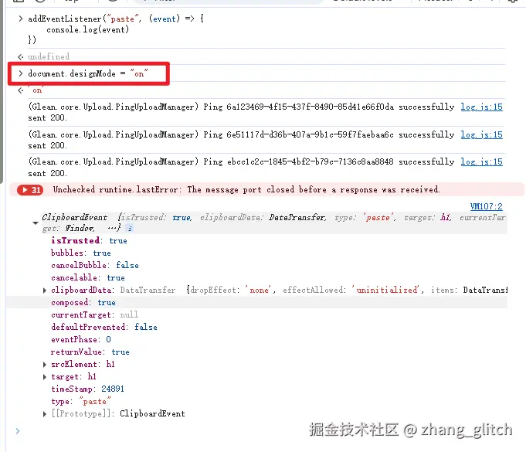Open log.js:15 link for Ping 6a123469 message

coord(481,107)
